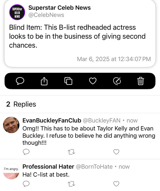Select the '2 Replies' header
The height and width of the screenshot is (191, 160).
point(21,104)
